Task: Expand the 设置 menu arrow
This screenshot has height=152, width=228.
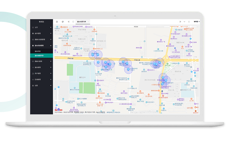Action: click(x=51, y=86)
